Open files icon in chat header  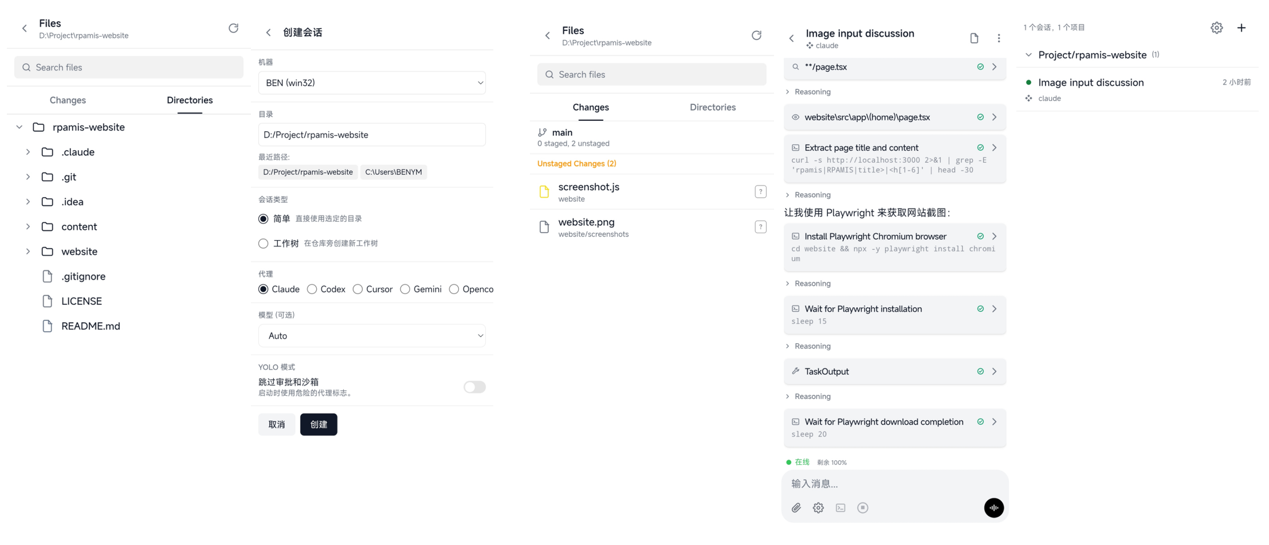point(974,38)
